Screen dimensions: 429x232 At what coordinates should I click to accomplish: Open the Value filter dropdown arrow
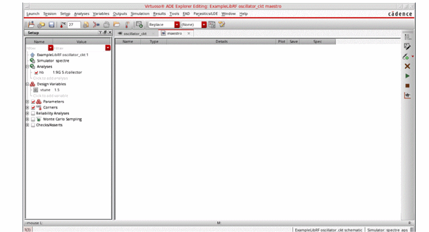pos(108,48)
